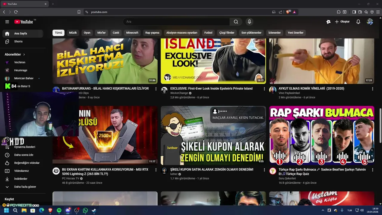Click the search magnifier button
The height and width of the screenshot is (215, 382).
point(236,21)
